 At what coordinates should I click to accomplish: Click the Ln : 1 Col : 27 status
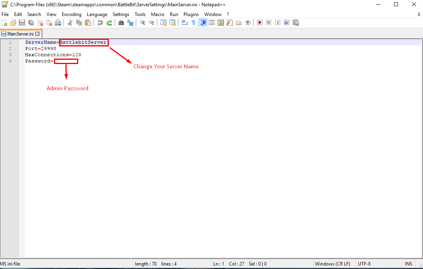229,264
